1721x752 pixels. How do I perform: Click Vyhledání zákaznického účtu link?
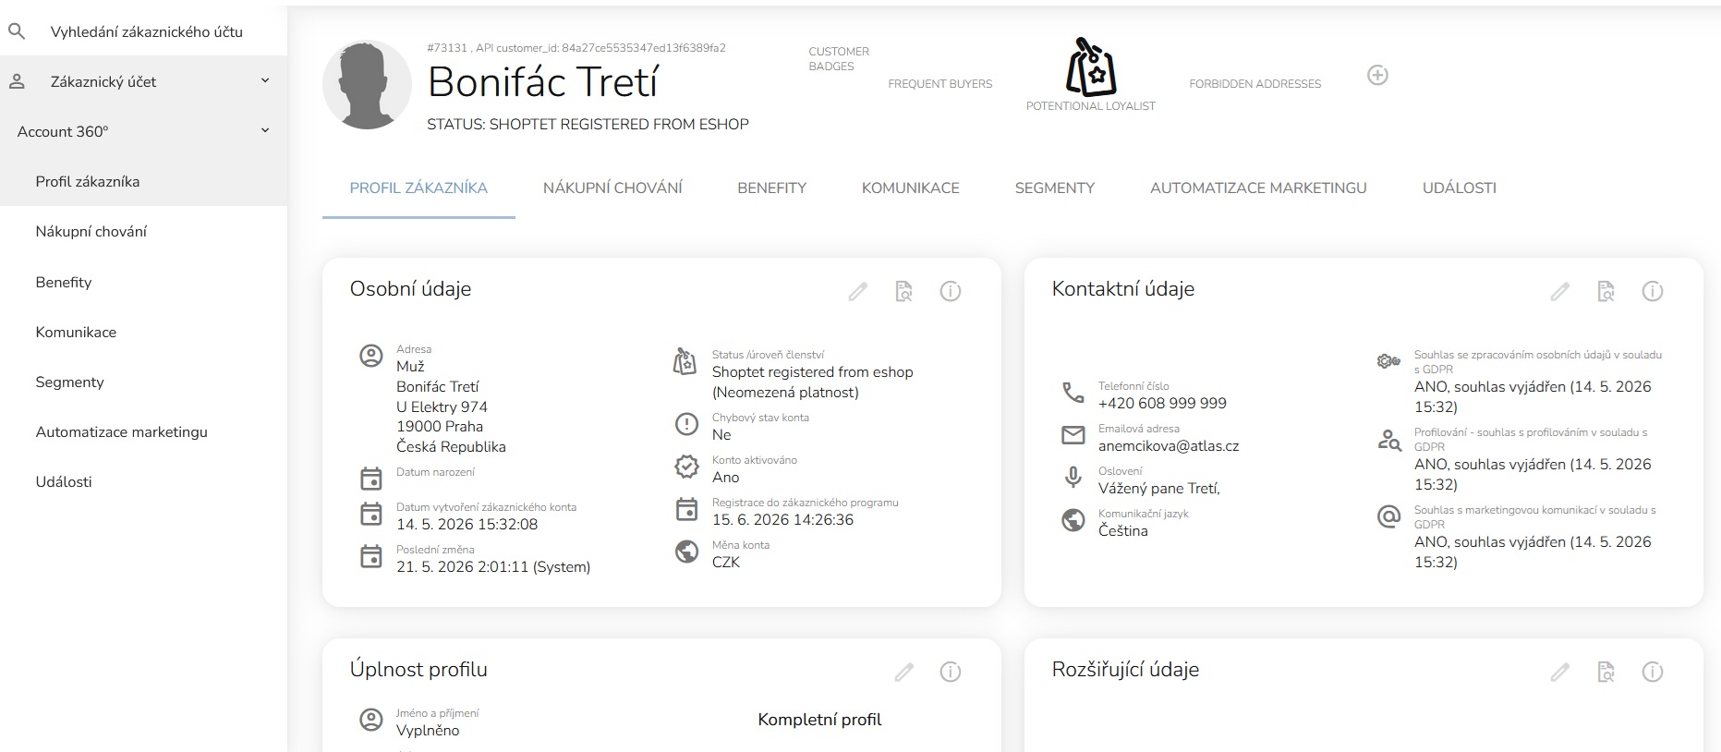tap(147, 31)
